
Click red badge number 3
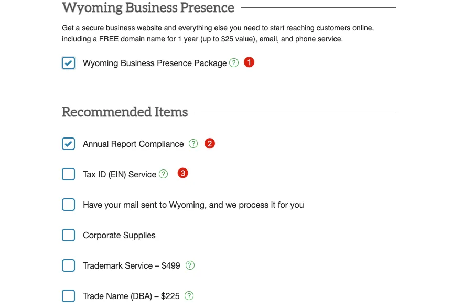click(182, 173)
